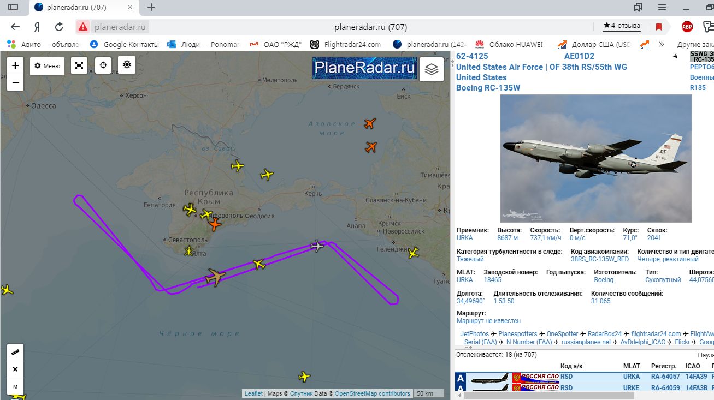Click scrollbar left arrow in aircraft table
Viewport: 714px width, 400px height.
pyautogui.click(x=459, y=396)
